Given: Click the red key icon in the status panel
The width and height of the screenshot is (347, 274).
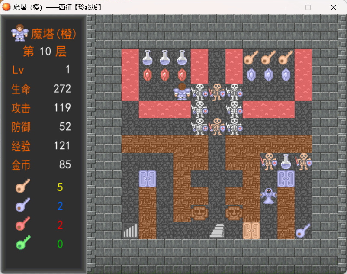Looking at the screenshot, I should pyautogui.click(x=23, y=224).
